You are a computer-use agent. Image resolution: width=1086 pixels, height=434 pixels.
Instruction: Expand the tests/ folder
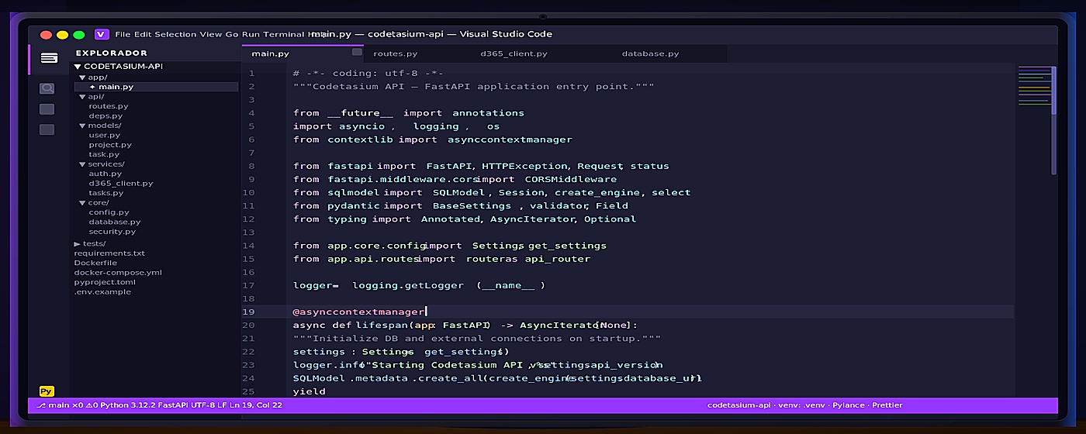(78, 243)
